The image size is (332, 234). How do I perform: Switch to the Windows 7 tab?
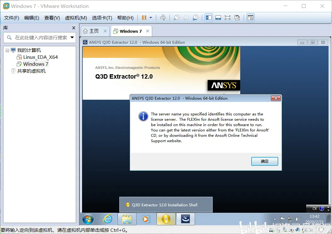[x=131, y=31]
